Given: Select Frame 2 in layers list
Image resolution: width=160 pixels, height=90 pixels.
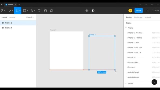Looking at the screenshot, I should click(x=18, y=23).
